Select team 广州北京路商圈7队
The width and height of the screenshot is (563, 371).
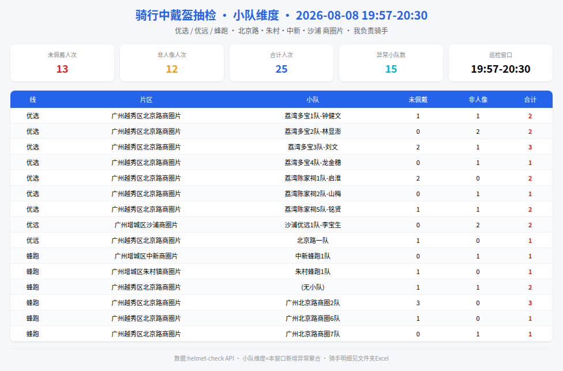tap(313, 334)
